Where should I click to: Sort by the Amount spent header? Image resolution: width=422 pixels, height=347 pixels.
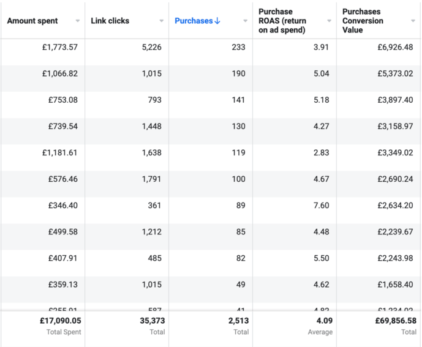click(32, 21)
